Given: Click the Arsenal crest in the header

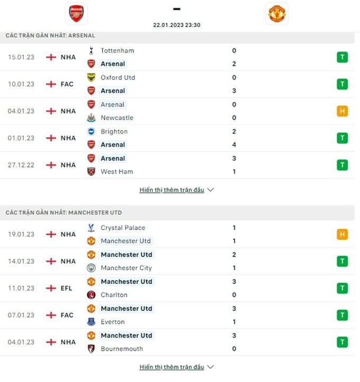Looking at the screenshot, I should coord(76,13).
